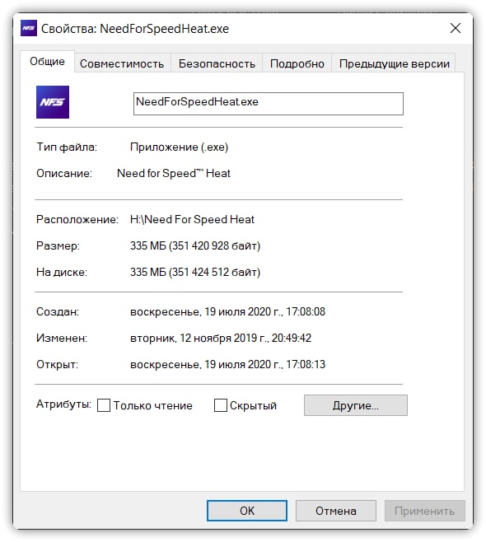Switch to the Общие tab

(x=47, y=62)
